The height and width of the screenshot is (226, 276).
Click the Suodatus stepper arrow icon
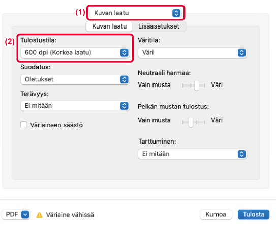click(124, 79)
